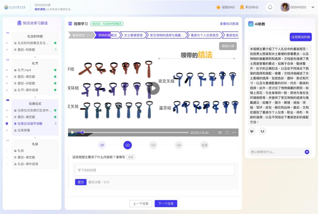Viewport: 318px width, 214px height.
Task: Open user account dropdown next to DDDH1020
Action: pos(313,7)
